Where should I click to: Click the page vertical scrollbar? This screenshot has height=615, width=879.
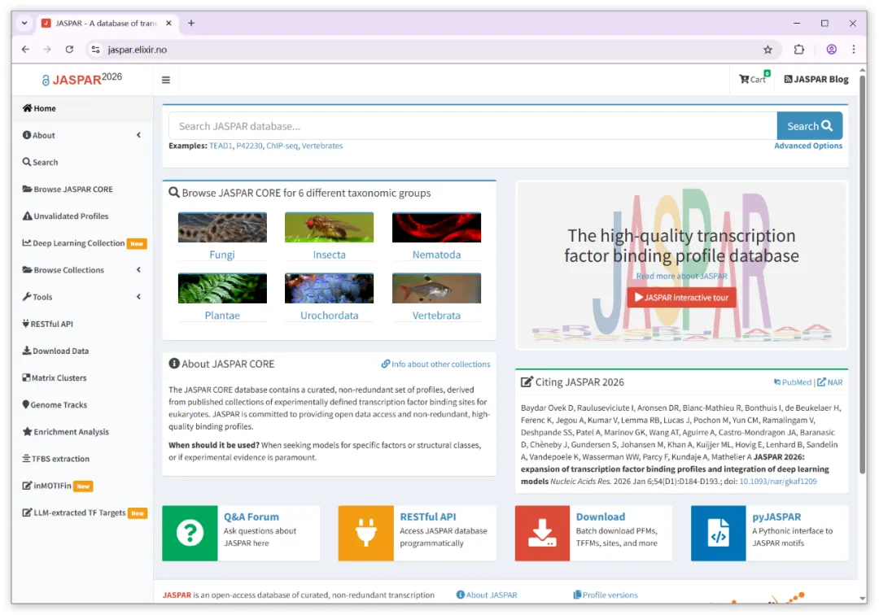tap(862, 274)
